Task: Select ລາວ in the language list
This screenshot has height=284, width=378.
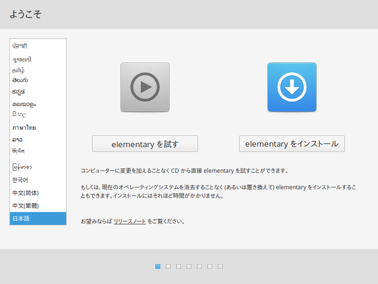Action: (38, 140)
